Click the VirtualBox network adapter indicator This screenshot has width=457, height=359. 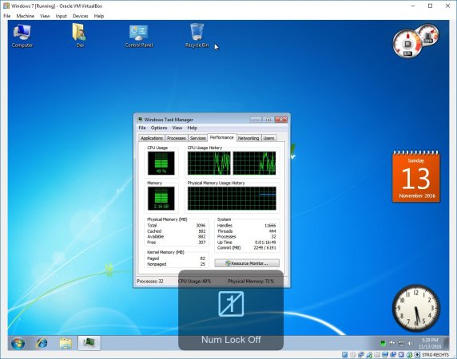tap(361, 355)
